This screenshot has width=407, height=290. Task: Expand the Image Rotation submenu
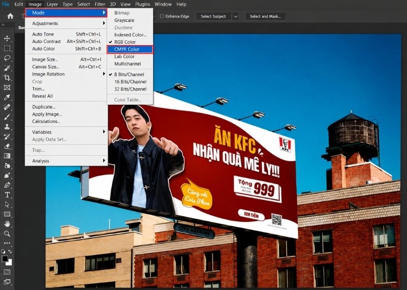coord(66,74)
